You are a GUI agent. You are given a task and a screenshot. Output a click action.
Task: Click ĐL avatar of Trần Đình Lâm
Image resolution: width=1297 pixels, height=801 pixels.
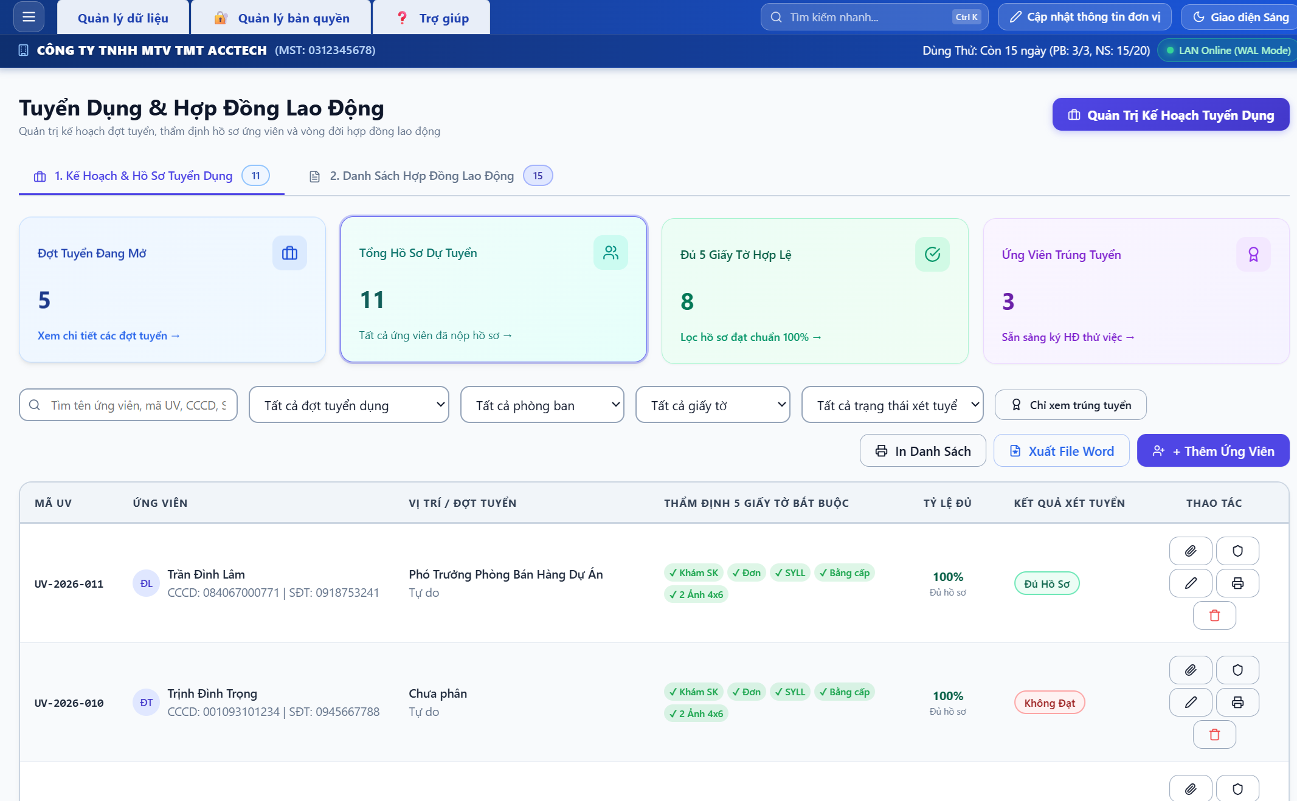click(146, 583)
